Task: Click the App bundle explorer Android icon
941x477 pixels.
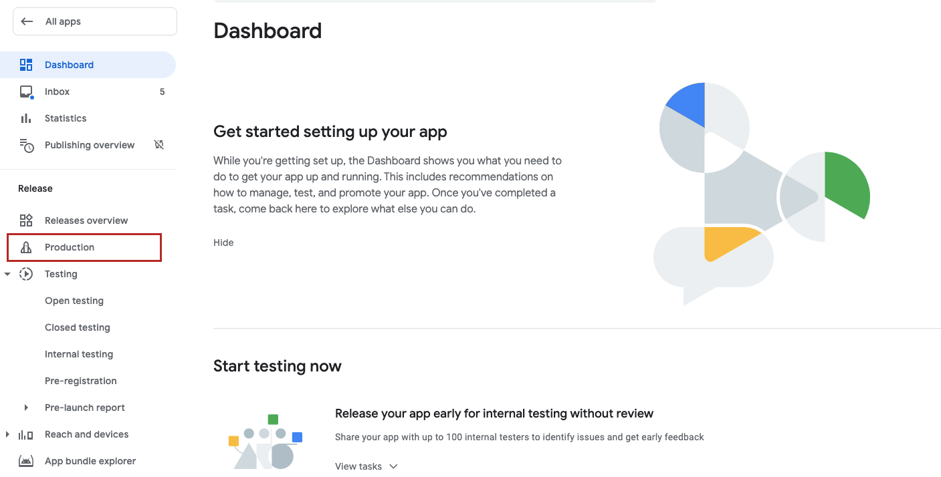Action: tap(26, 461)
